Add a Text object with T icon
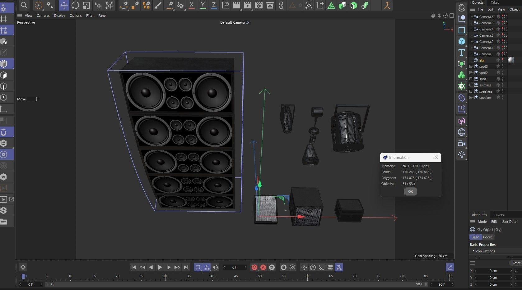The image size is (522, 290). click(462, 53)
